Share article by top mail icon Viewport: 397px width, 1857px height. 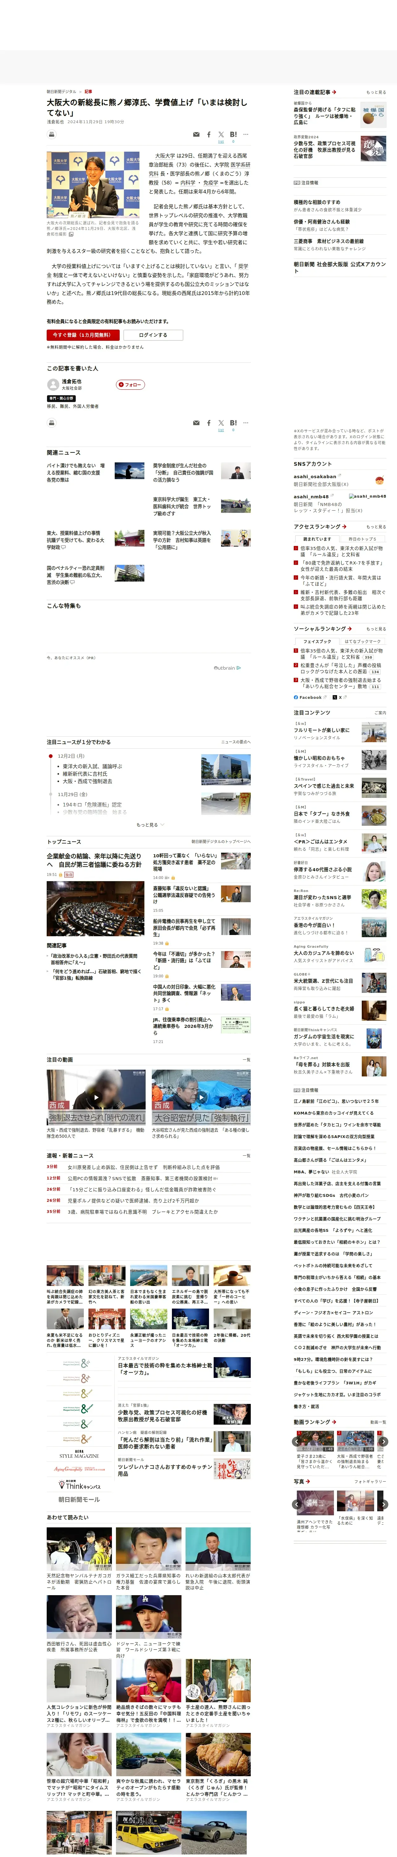coord(196,135)
